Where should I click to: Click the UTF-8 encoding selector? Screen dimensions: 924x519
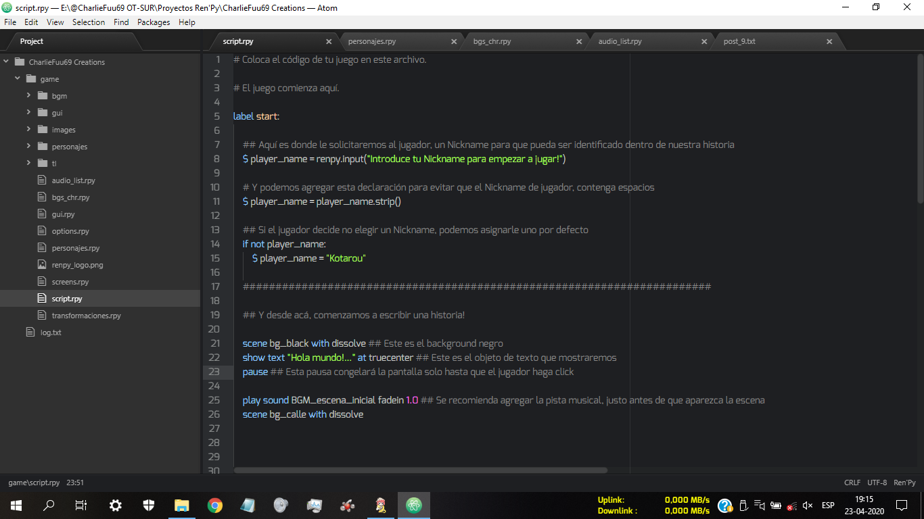pyautogui.click(x=877, y=483)
